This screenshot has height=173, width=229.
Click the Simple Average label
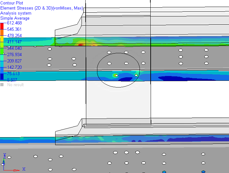pyautogui.click(x=15, y=18)
